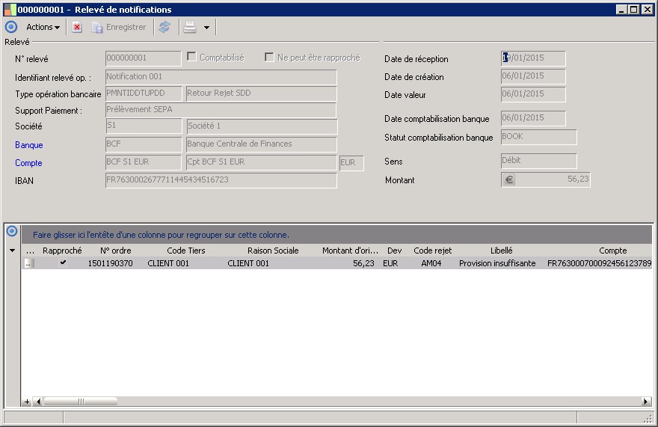Click the Date de réception field
Viewport: 658px width, 427px height.
tap(533, 58)
